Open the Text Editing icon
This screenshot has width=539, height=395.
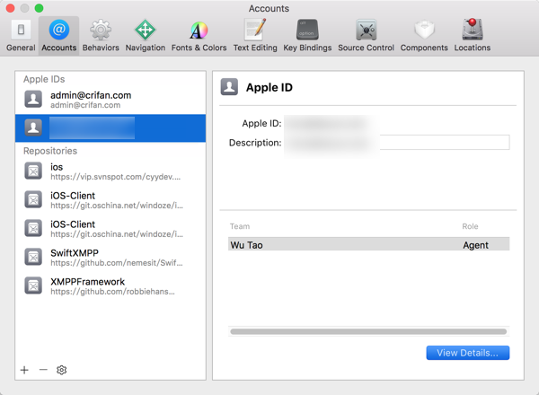coord(255,30)
